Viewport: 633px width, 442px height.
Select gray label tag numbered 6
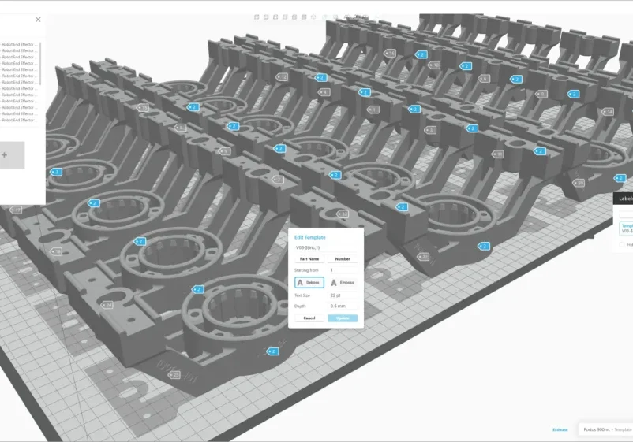click(x=484, y=79)
